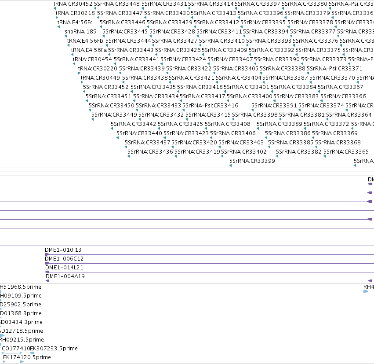Select 5SrRNA-Psi:CR33416 pseudogene label

[x=210, y=106]
